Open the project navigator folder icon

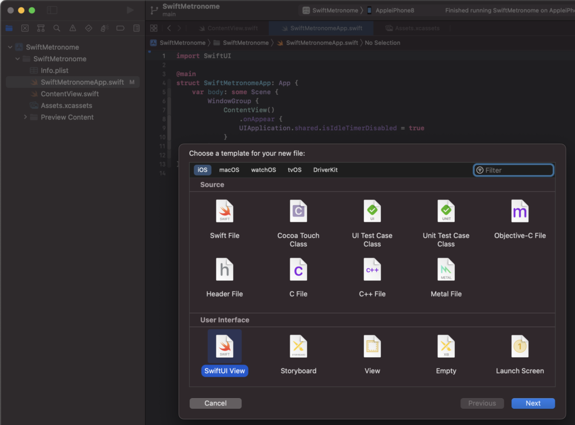pyautogui.click(x=9, y=28)
